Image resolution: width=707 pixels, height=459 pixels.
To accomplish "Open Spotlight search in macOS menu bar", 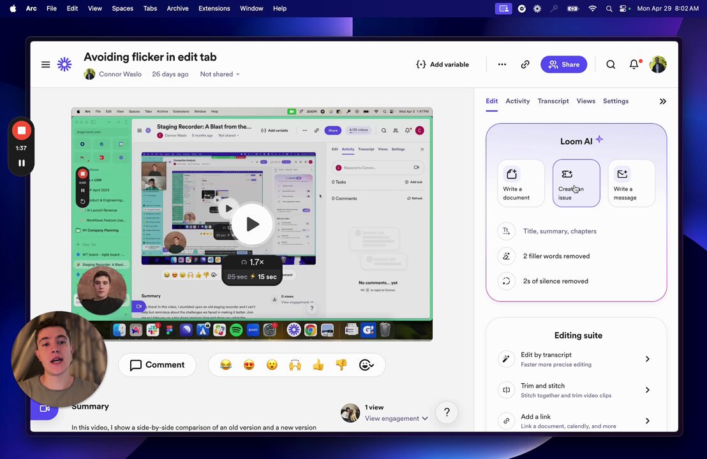I will click(x=609, y=8).
